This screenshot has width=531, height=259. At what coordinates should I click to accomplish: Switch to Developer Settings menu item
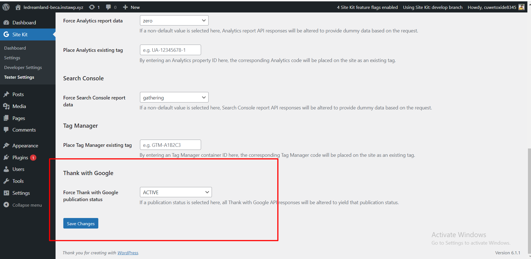(23, 67)
